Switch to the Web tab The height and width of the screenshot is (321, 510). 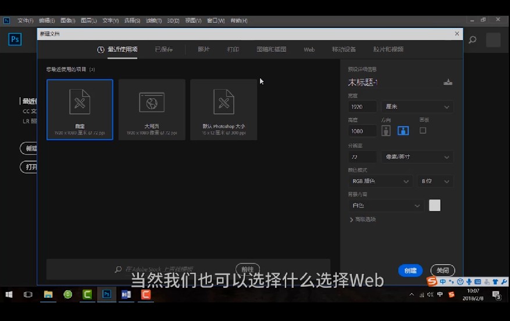(x=309, y=49)
